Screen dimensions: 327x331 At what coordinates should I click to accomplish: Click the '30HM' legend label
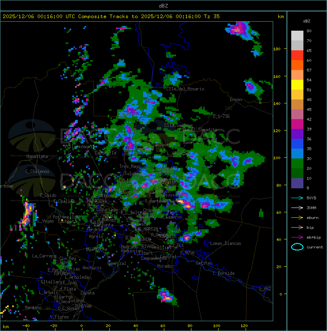(311, 208)
